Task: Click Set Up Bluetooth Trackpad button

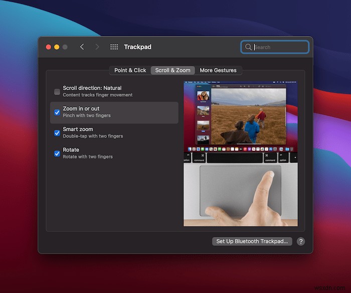Action: click(x=252, y=241)
